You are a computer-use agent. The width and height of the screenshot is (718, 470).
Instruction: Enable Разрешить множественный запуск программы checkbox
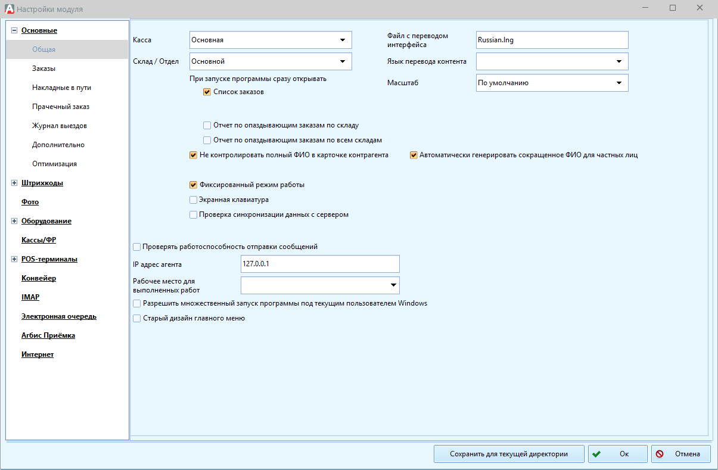[x=137, y=303]
